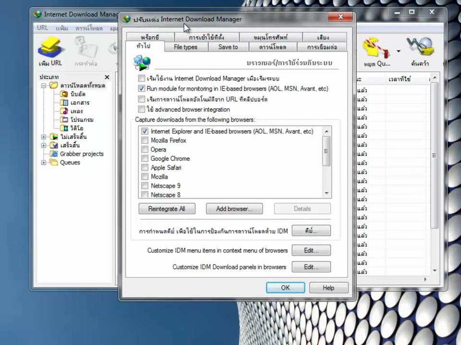
Task: Click the keys button for IDM hotkeys
Action: (311, 230)
